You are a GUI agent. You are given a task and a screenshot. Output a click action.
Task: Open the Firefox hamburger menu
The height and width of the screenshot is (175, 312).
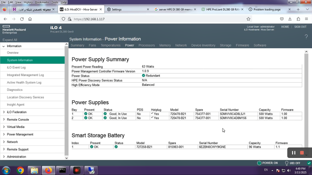(306, 19)
